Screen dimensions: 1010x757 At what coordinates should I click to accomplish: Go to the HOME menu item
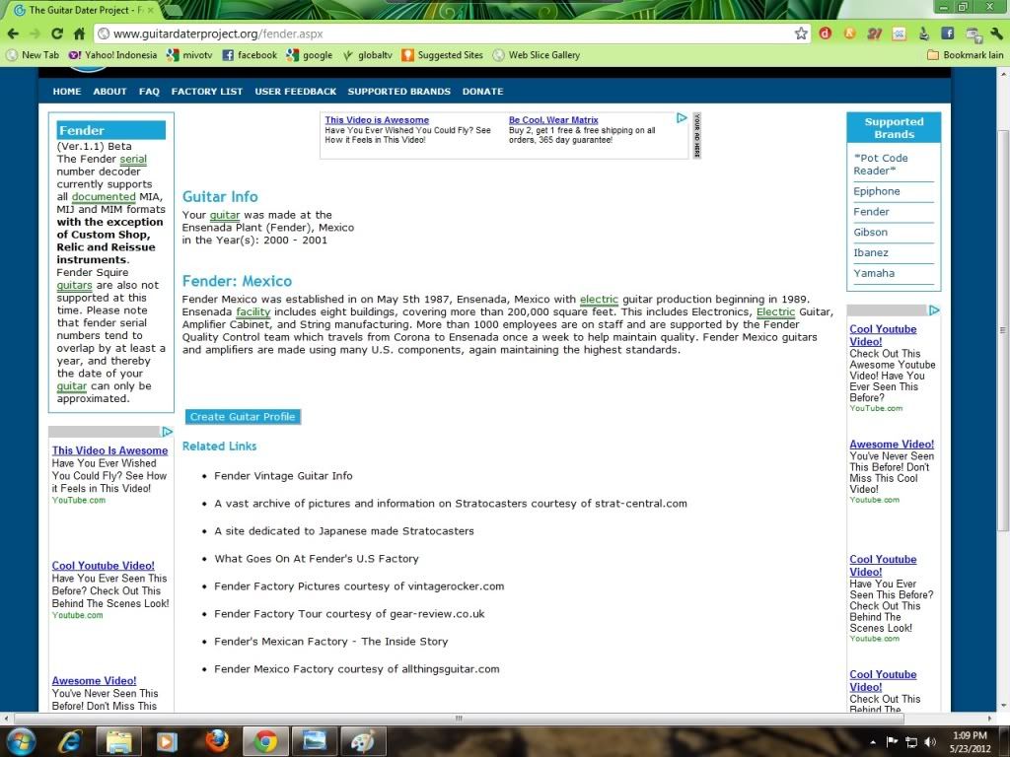point(67,92)
